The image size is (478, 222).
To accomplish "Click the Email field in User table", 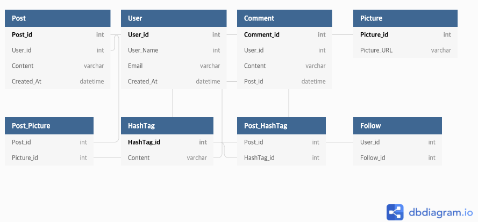I will [x=174, y=66].
